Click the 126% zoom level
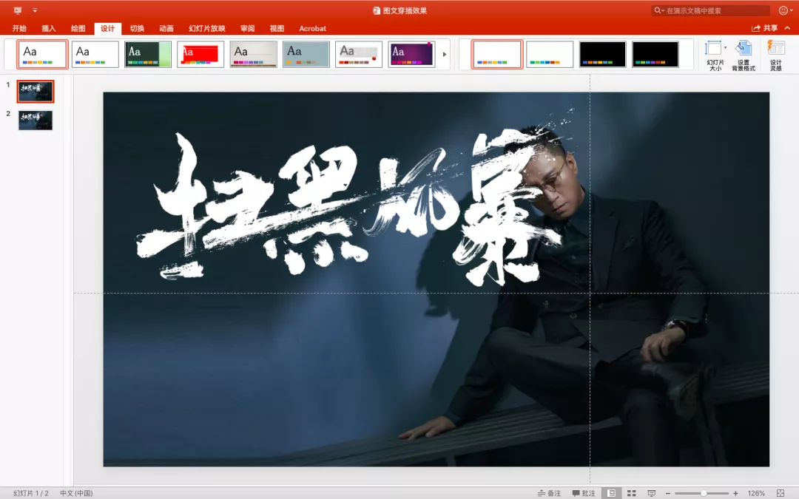The image size is (799, 499). [756, 493]
